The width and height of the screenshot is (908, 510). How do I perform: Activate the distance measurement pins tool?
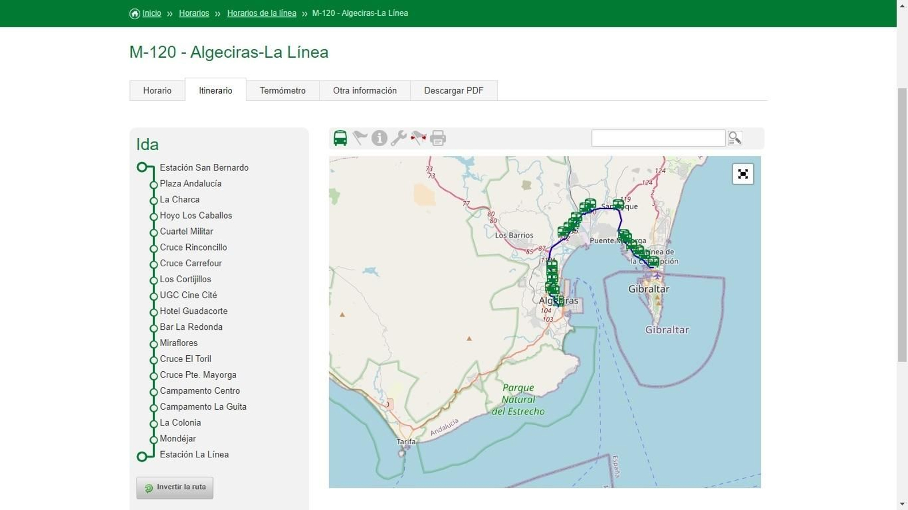[418, 138]
